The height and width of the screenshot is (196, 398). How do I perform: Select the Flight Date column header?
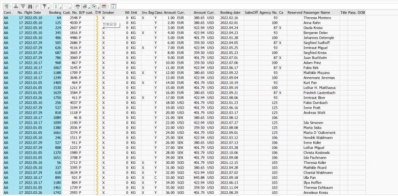[x=36, y=12]
